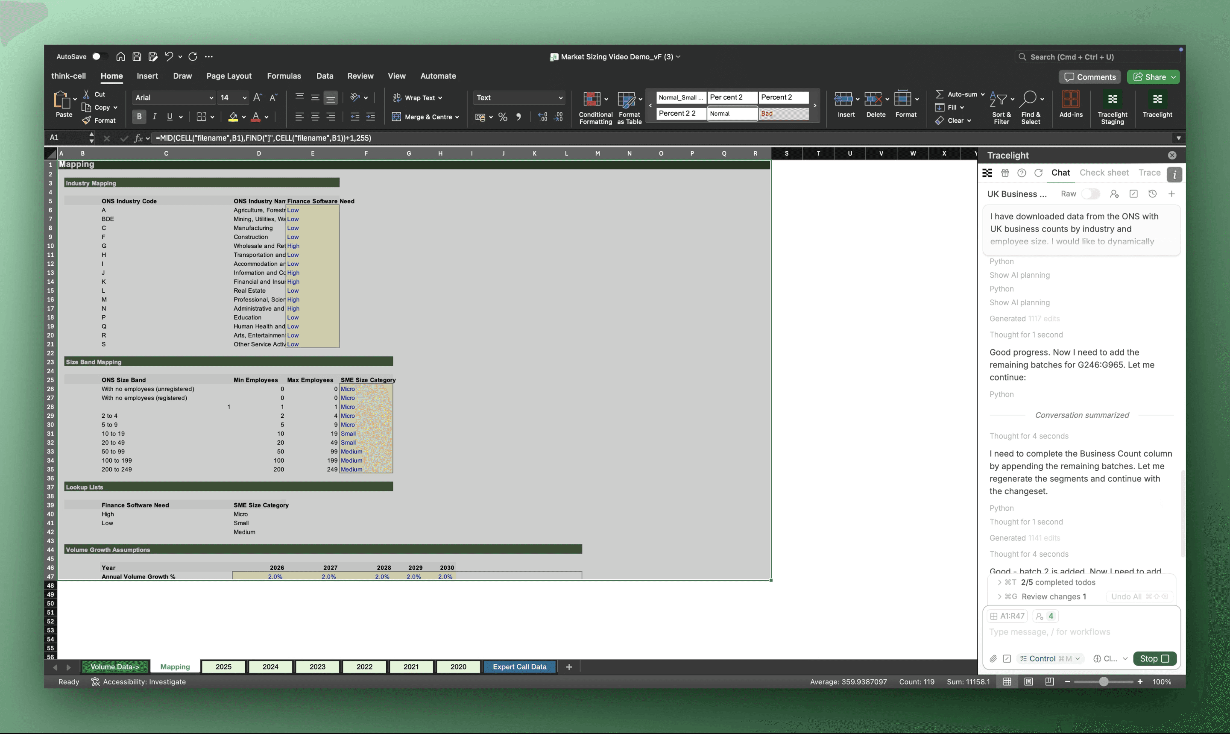Click the percent style icon
1230x734 pixels.
[x=503, y=117]
